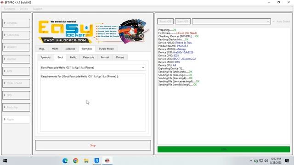Image resolution: width=294 pixels, height=165 pixels.
Task: Click the 'Device MODEL: n66map' log line
Action: pos(172,49)
